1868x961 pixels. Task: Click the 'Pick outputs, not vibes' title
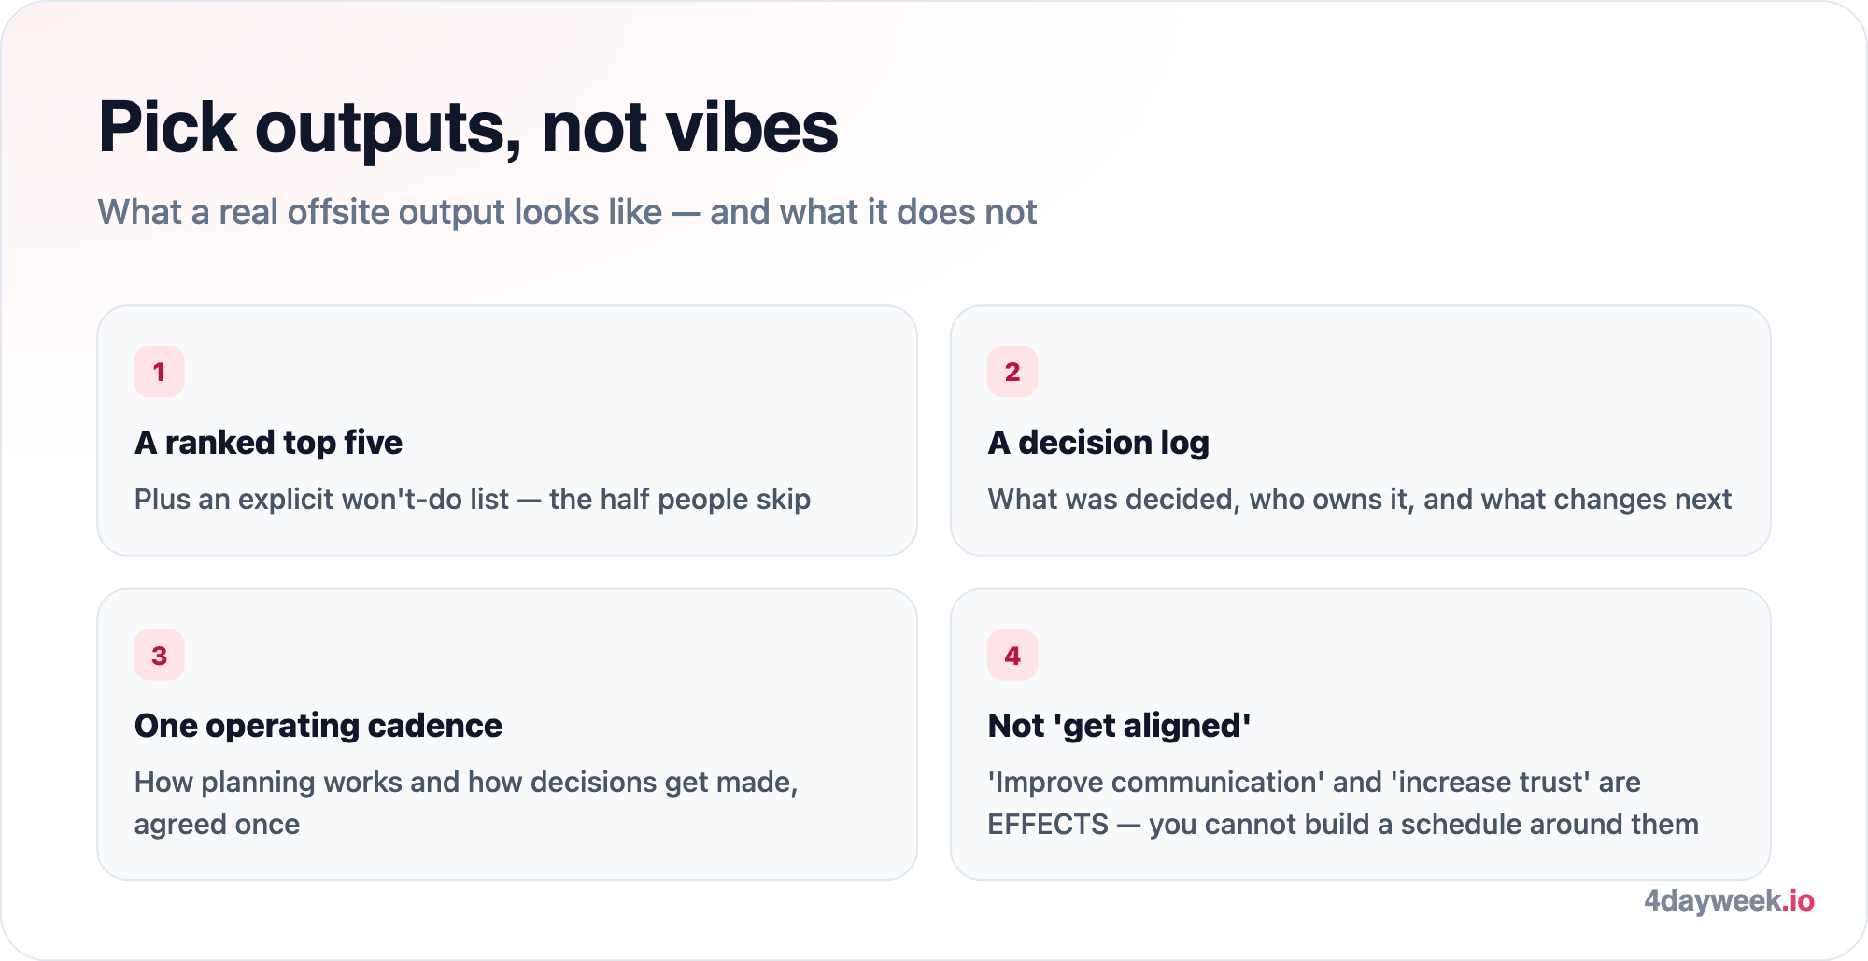click(468, 128)
